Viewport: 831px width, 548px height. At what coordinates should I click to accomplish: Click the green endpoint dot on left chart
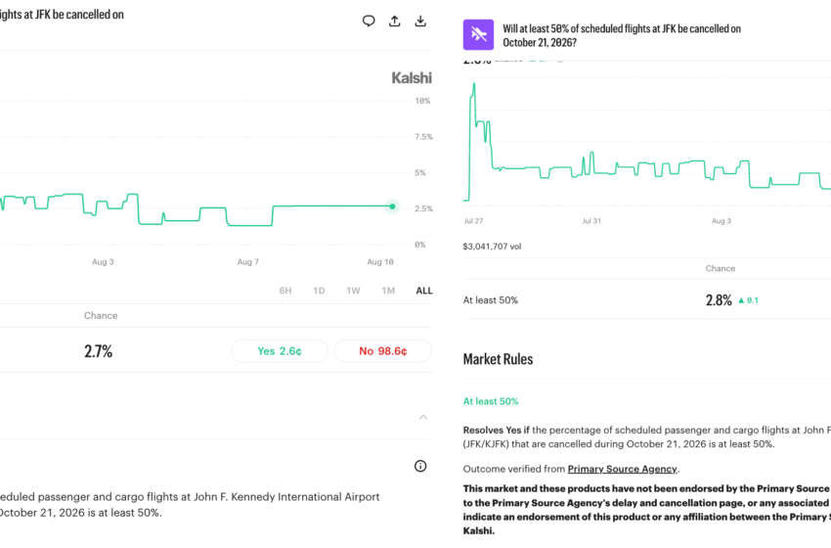(x=392, y=206)
